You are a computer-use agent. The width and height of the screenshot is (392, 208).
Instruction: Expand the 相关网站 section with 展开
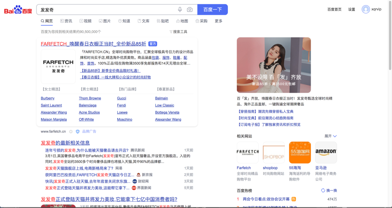pos(330,136)
